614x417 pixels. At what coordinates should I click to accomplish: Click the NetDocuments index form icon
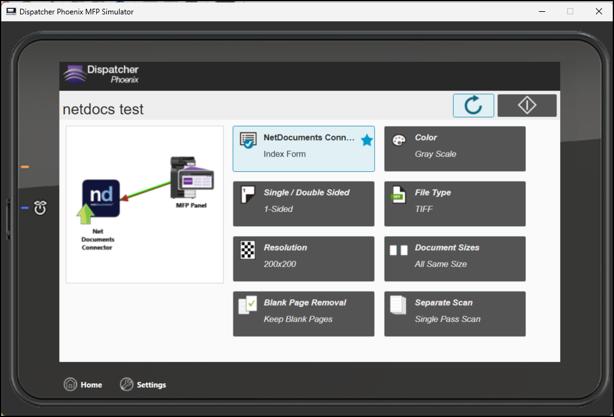click(248, 141)
